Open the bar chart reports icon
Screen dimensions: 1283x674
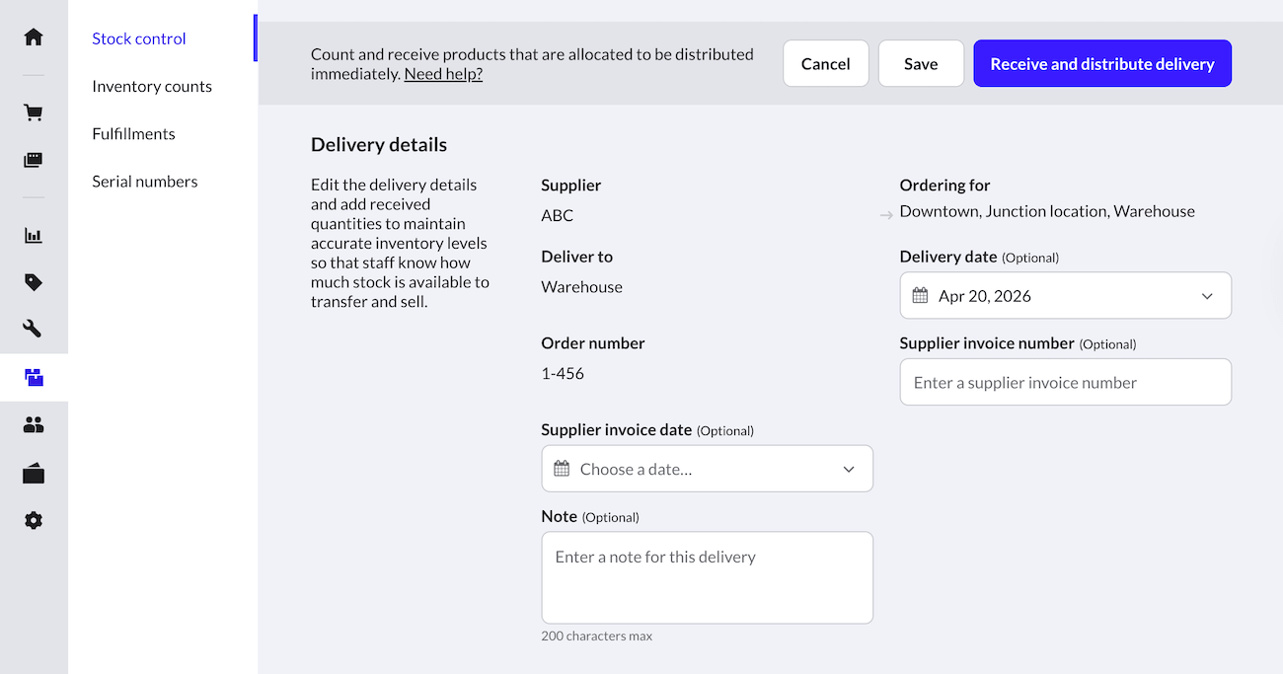coord(34,236)
